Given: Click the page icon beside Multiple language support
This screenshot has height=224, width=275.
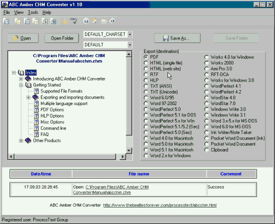Looking at the screenshot, I should point(36,103).
